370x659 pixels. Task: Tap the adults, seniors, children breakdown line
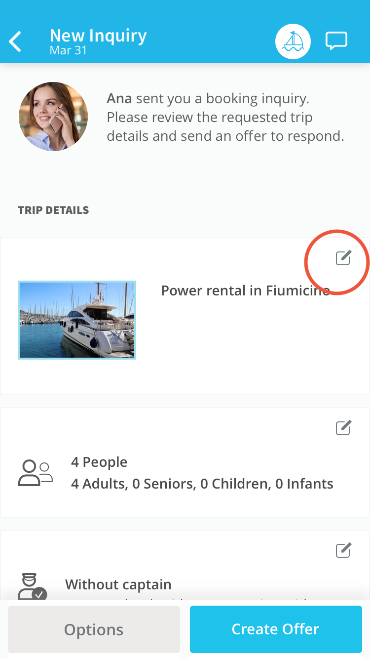(x=202, y=484)
